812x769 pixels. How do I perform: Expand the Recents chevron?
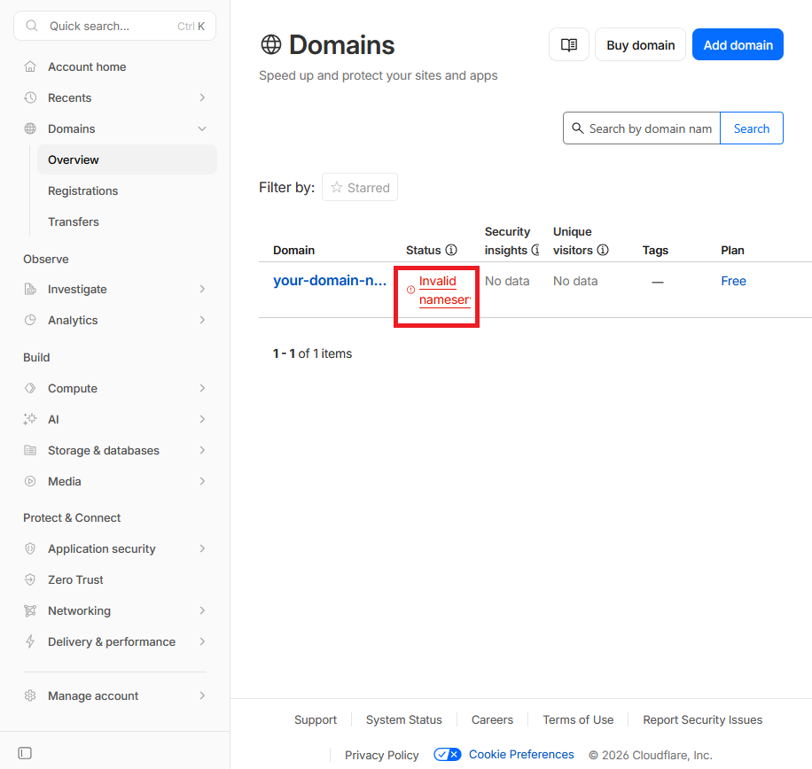202,97
